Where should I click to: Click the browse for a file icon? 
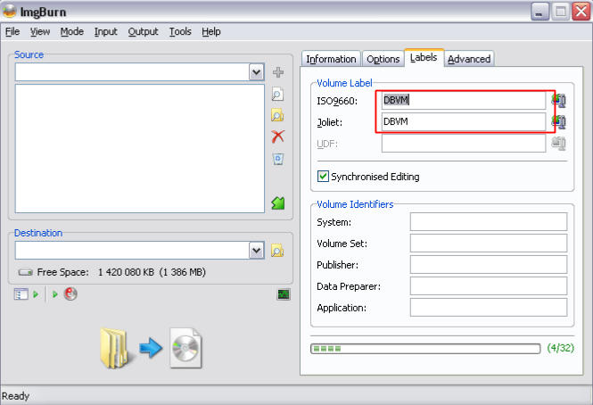pos(277,94)
